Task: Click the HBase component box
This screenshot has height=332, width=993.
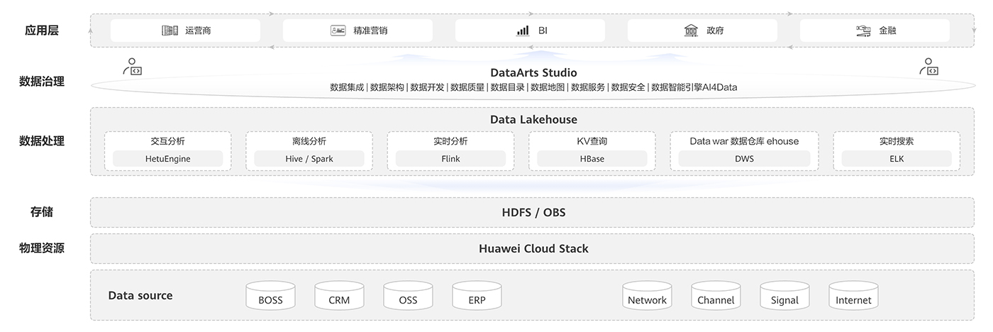Action: coord(592,159)
